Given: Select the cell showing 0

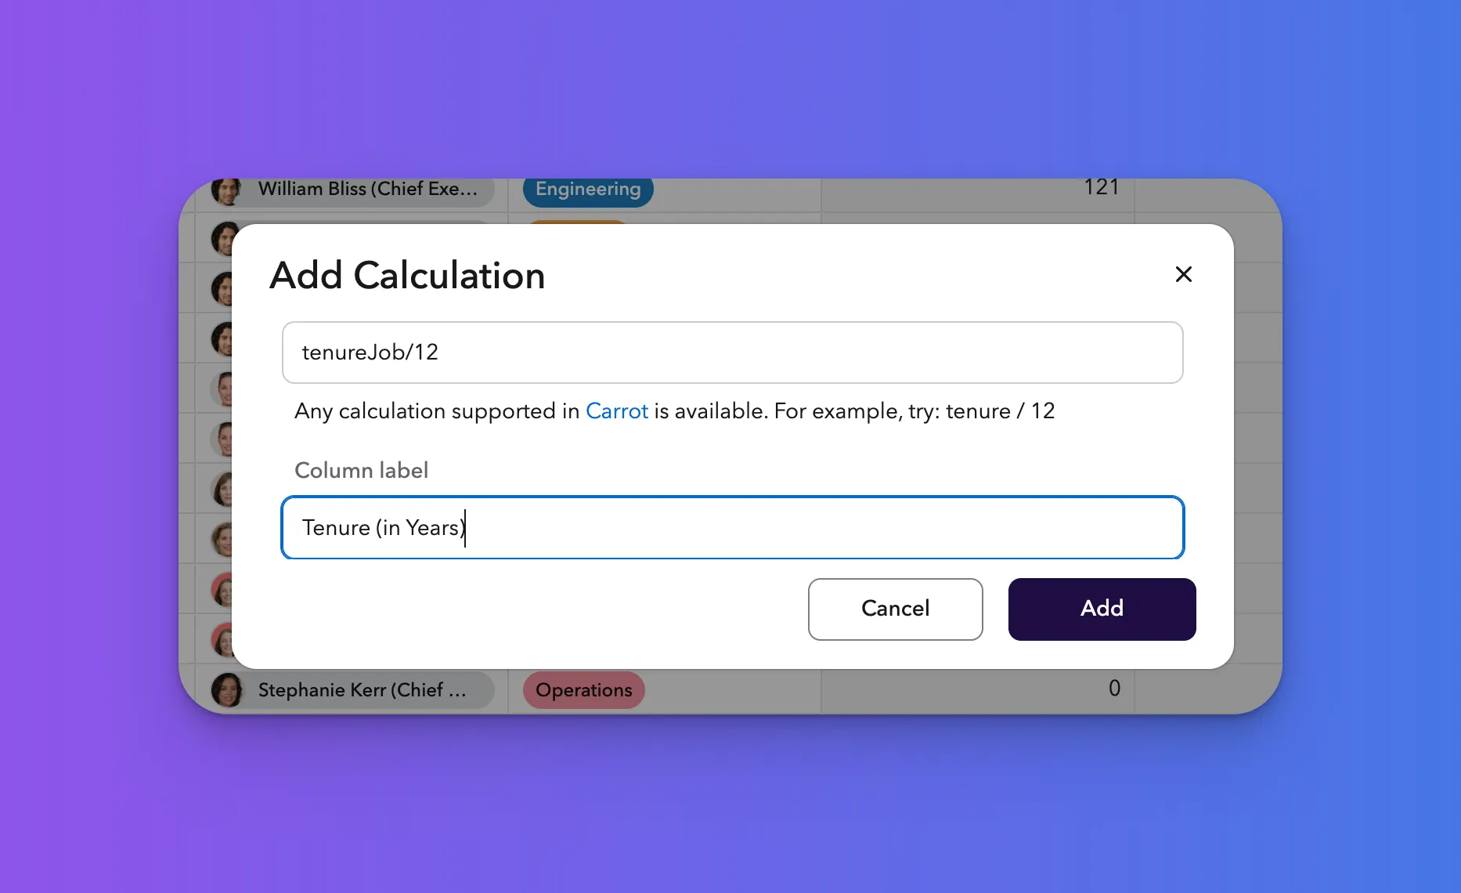Looking at the screenshot, I should click(x=977, y=689).
